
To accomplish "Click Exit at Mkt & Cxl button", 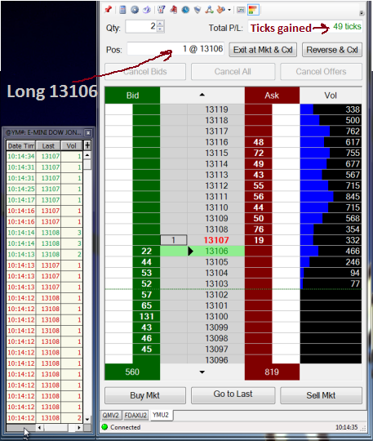I will point(263,50).
